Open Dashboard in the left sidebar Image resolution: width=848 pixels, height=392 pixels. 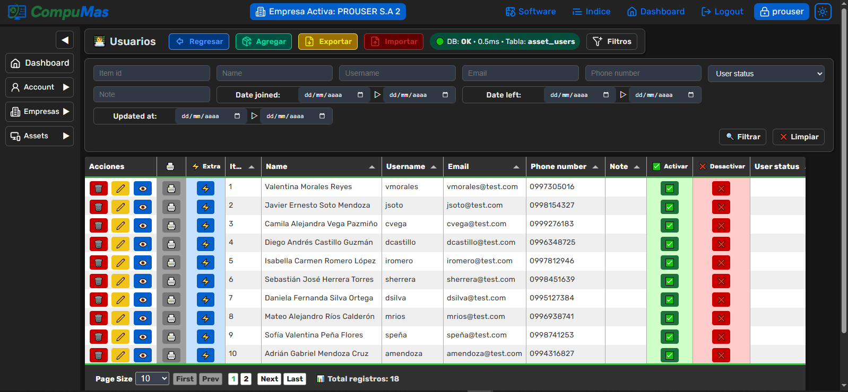click(x=40, y=63)
